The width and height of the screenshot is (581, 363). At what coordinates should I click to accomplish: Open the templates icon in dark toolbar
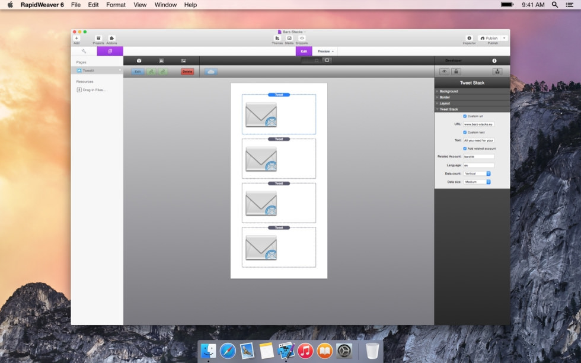(161, 60)
